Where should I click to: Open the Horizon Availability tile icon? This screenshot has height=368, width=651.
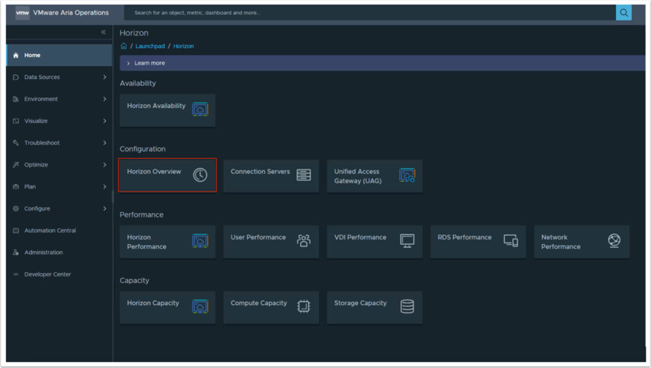coord(199,109)
